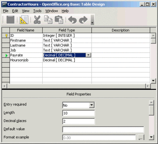
Task: Click the green row marker for Payrate
Action: click(x=7, y=55)
